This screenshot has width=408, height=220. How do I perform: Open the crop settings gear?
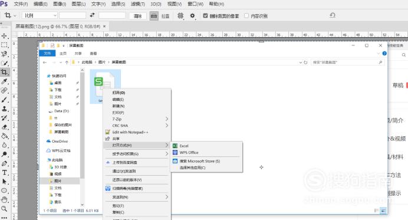(x=192, y=15)
